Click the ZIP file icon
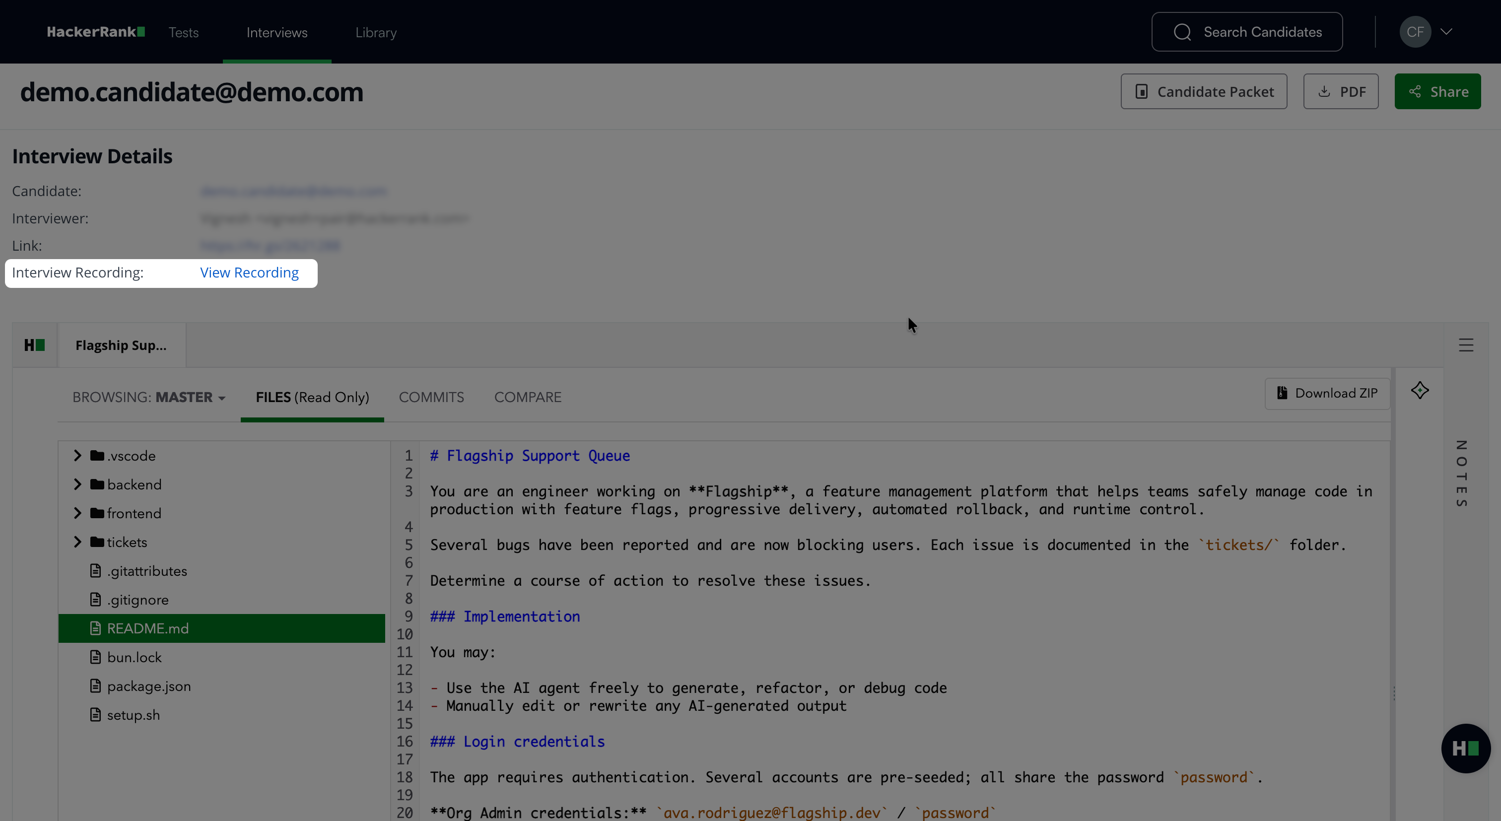This screenshot has width=1501, height=821. (1282, 393)
